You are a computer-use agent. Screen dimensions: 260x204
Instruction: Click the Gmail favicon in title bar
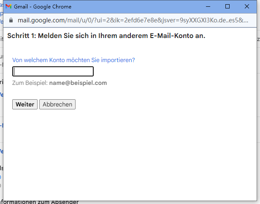(x=8, y=7)
